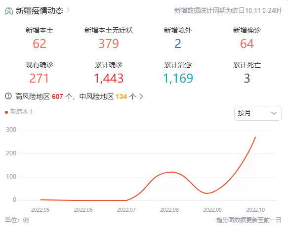This screenshot has height=233, width=288.
Task: Toggle the 新增本土 chart legend item
Action: coord(20,112)
